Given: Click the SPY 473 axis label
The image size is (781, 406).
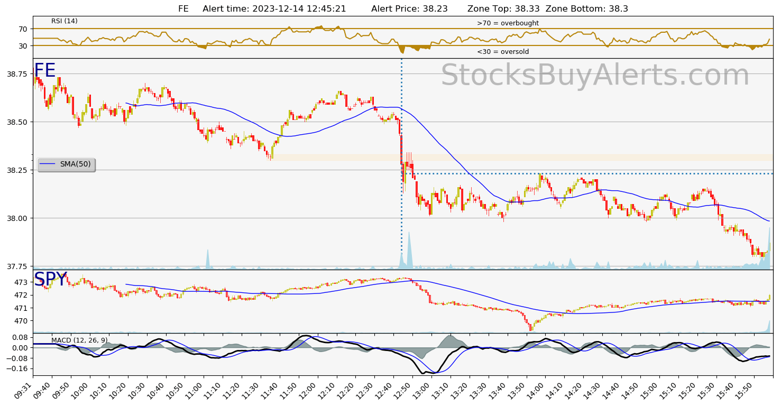Looking at the screenshot, I should click(x=21, y=282).
